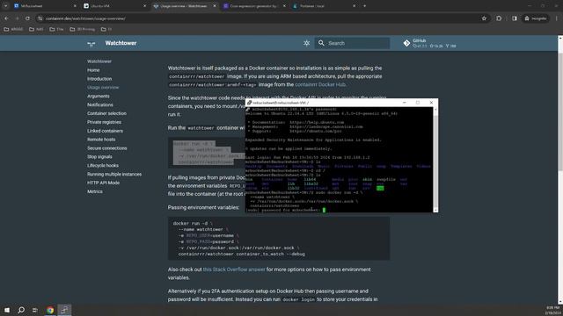Follow the containrrr Docker Hub link
563x316 pixels.
pos(320,84)
